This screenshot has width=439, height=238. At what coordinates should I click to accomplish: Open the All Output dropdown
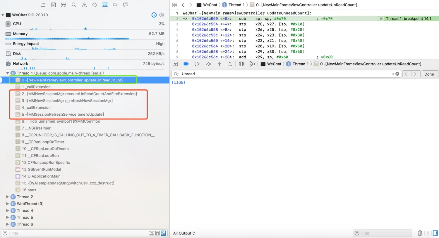184,233
